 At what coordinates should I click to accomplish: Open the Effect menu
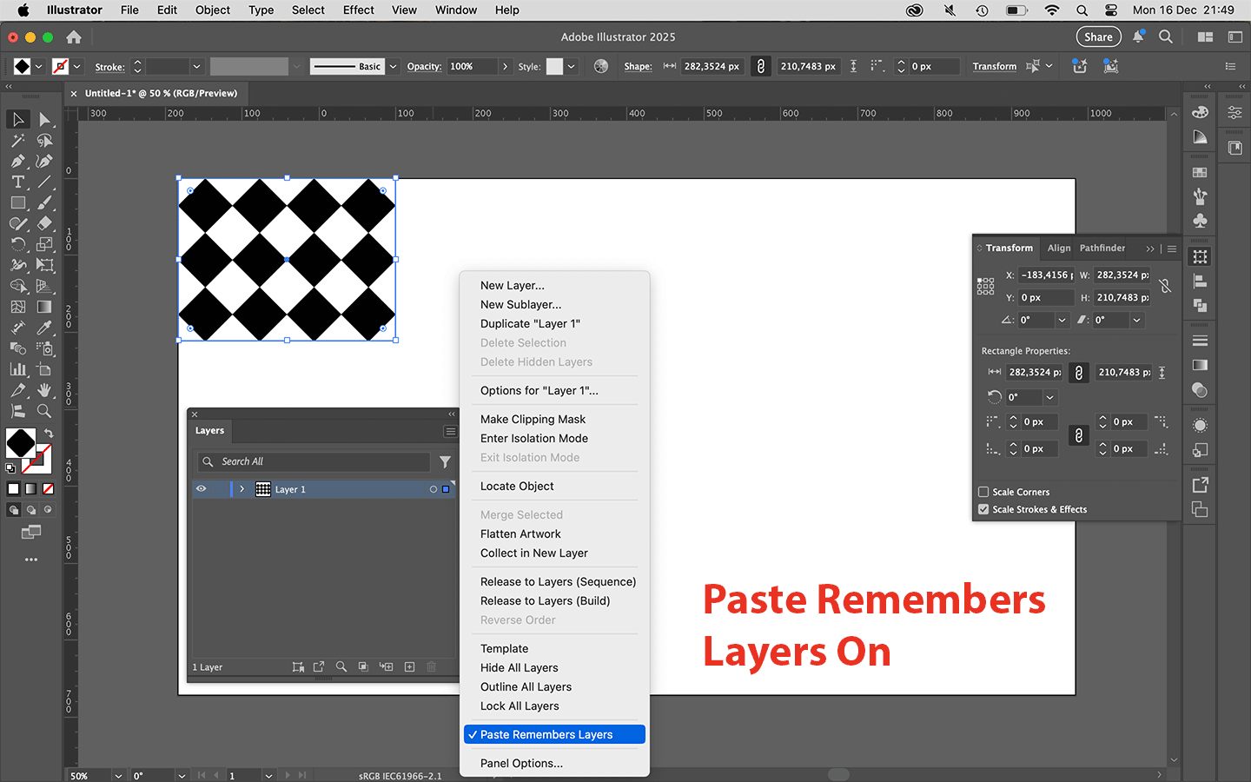(x=358, y=10)
